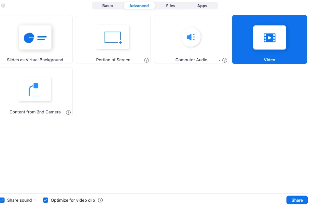Switch to the Basic tab
The height and width of the screenshot is (205, 309).
(107, 6)
